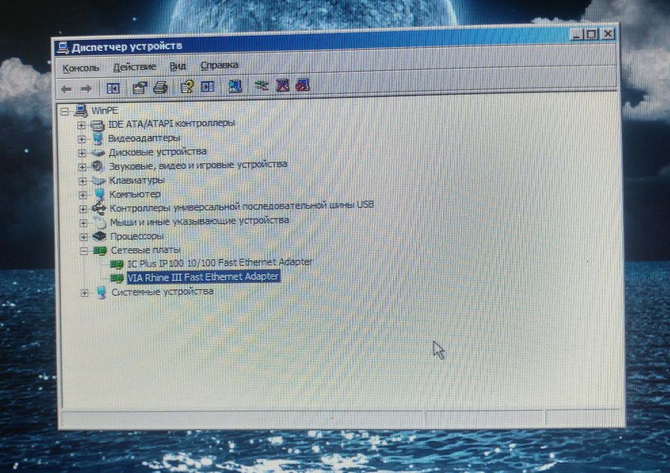Select IC Plus IP100 10/100 Fast Ethernet Adapter

[x=220, y=262]
